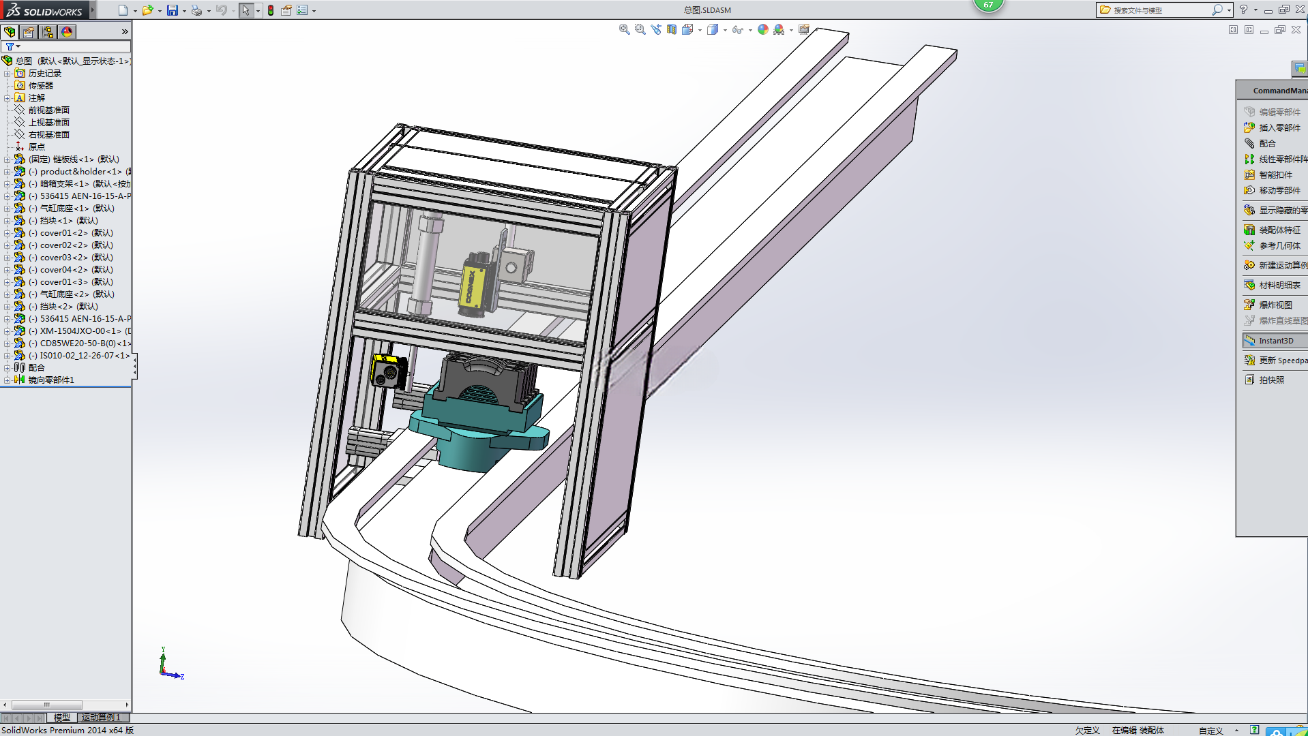Click the Save icon in top toolbar
Screen dimensions: 1308x736
173,10
